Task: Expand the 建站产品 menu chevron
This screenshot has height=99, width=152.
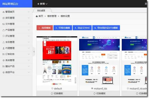Action: [x=29, y=66]
